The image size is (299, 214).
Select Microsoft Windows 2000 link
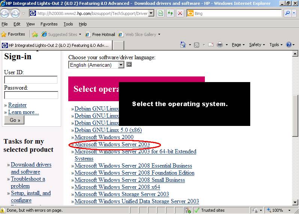[x=104, y=137]
